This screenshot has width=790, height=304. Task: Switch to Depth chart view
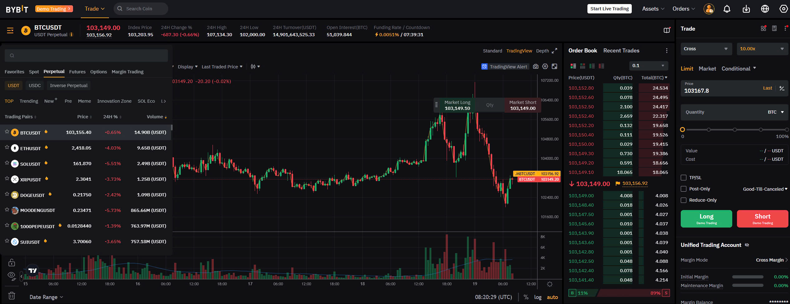point(542,51)
